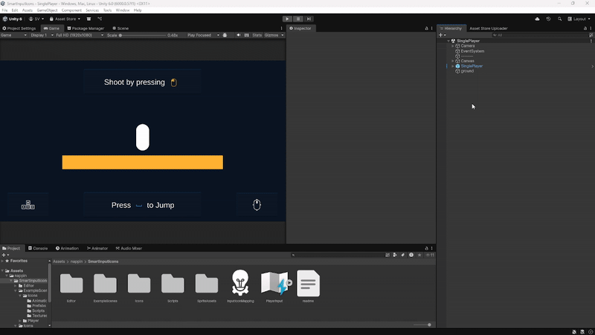595x335 pixels.
Task: Toggle the Inspector lock icon
Action: 426,28
